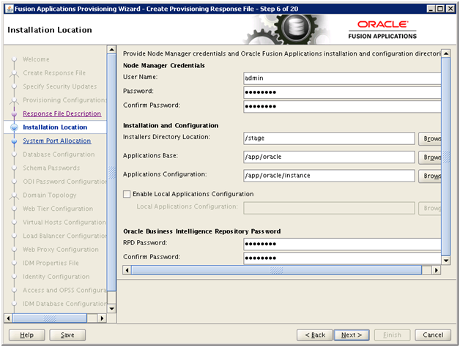Click the Java icon in title bar
Image resolution: width=460 pixels, height=347 pixels.
point(10,9)
